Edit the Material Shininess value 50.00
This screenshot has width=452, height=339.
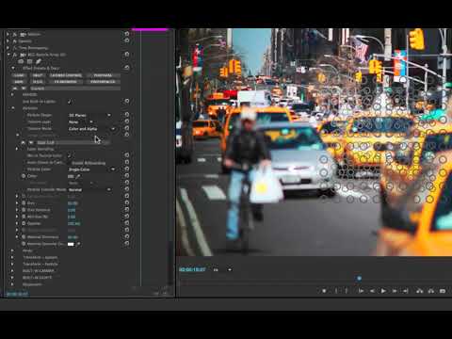tap(73, 237)
